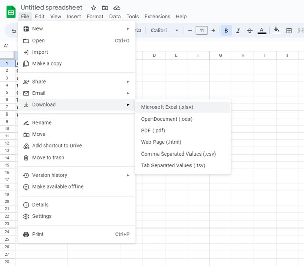Select Move to trash
304x266 pixels.
pos(77,158)
